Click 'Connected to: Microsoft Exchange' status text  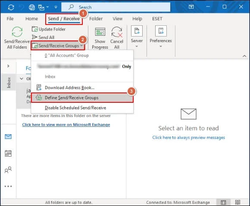178,202
